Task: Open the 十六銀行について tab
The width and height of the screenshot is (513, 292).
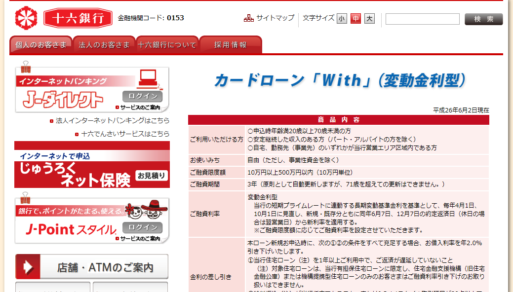Action: coord(167,45)
